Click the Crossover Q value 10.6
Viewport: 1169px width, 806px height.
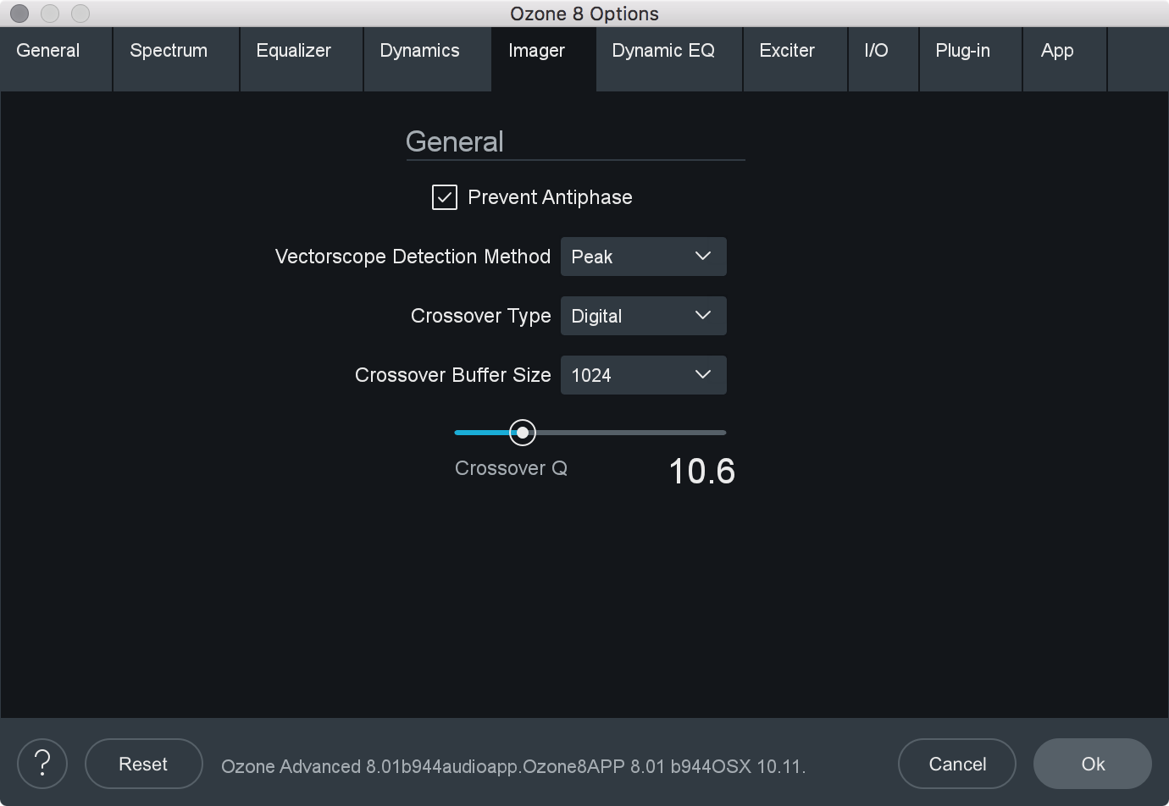coord(702,472)
